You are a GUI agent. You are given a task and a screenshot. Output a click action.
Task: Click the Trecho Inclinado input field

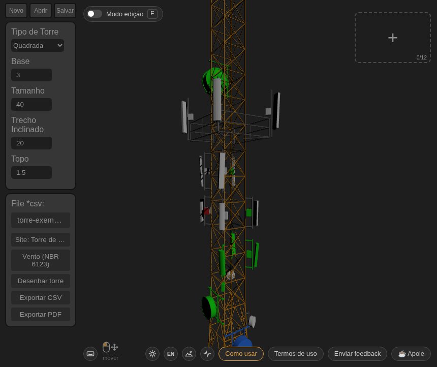[x=32, y=143]
